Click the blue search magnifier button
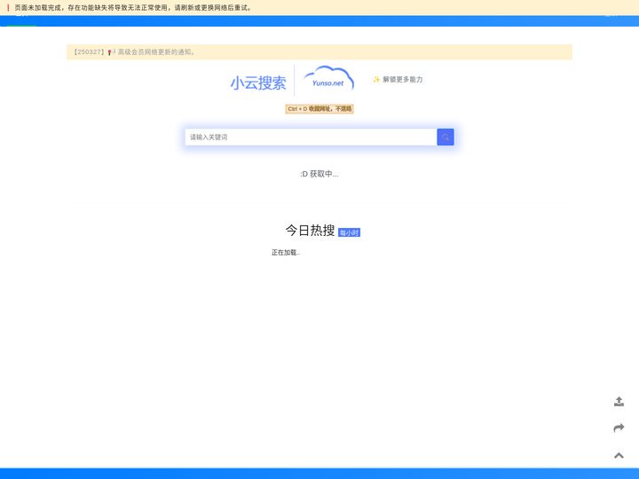639x479 pixels. click(445, 137)
